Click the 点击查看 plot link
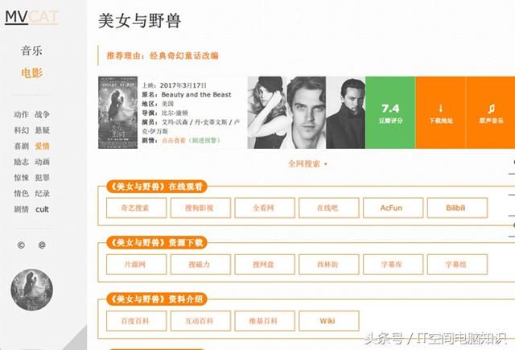Viewport: 515px width, 350px height. [174, 140]
